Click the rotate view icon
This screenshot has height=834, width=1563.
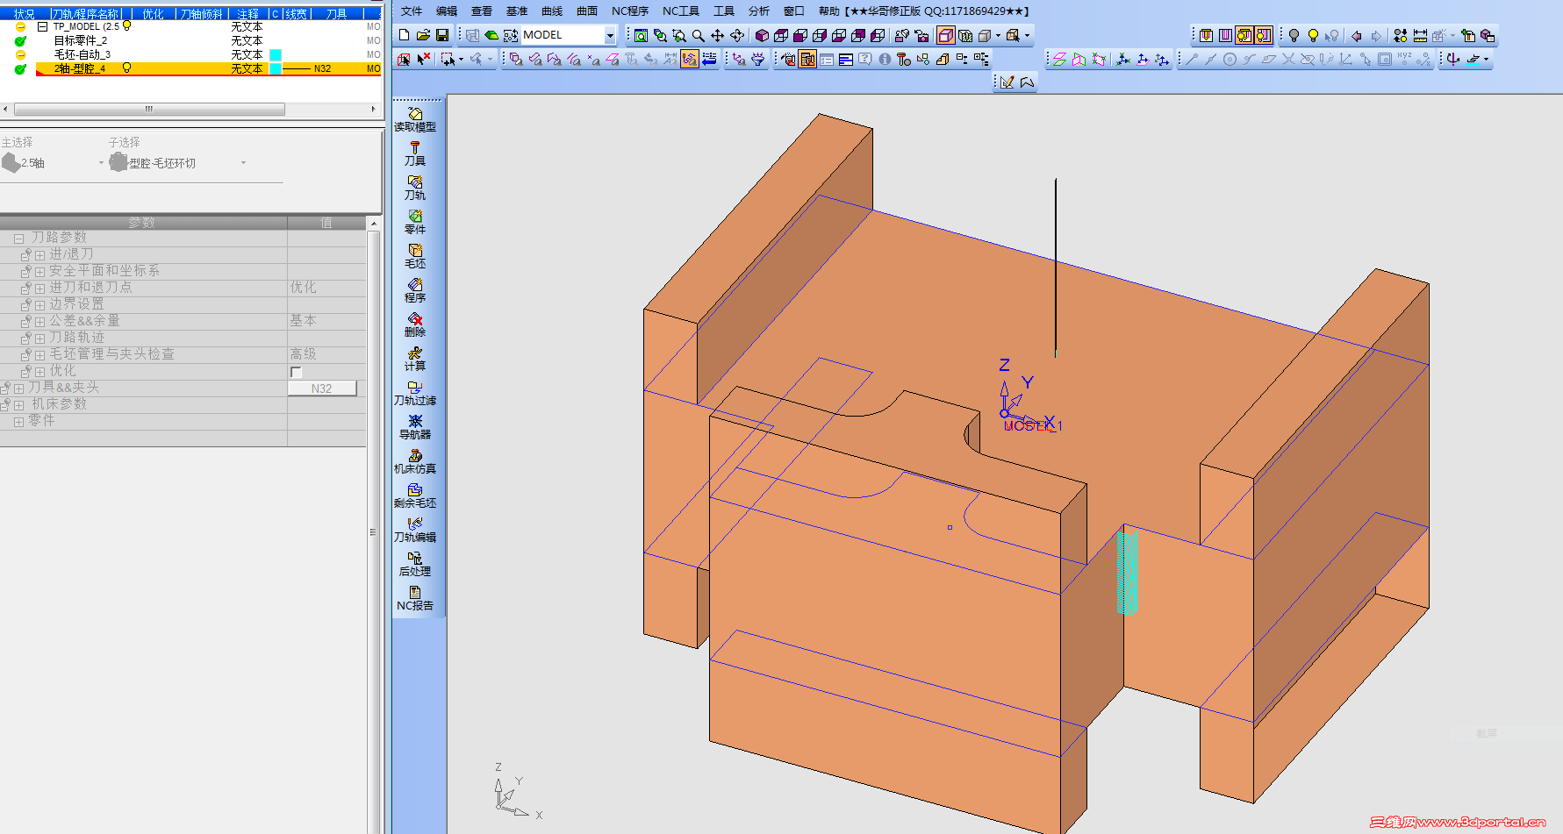pyautogui.click(x=737, y=36)
